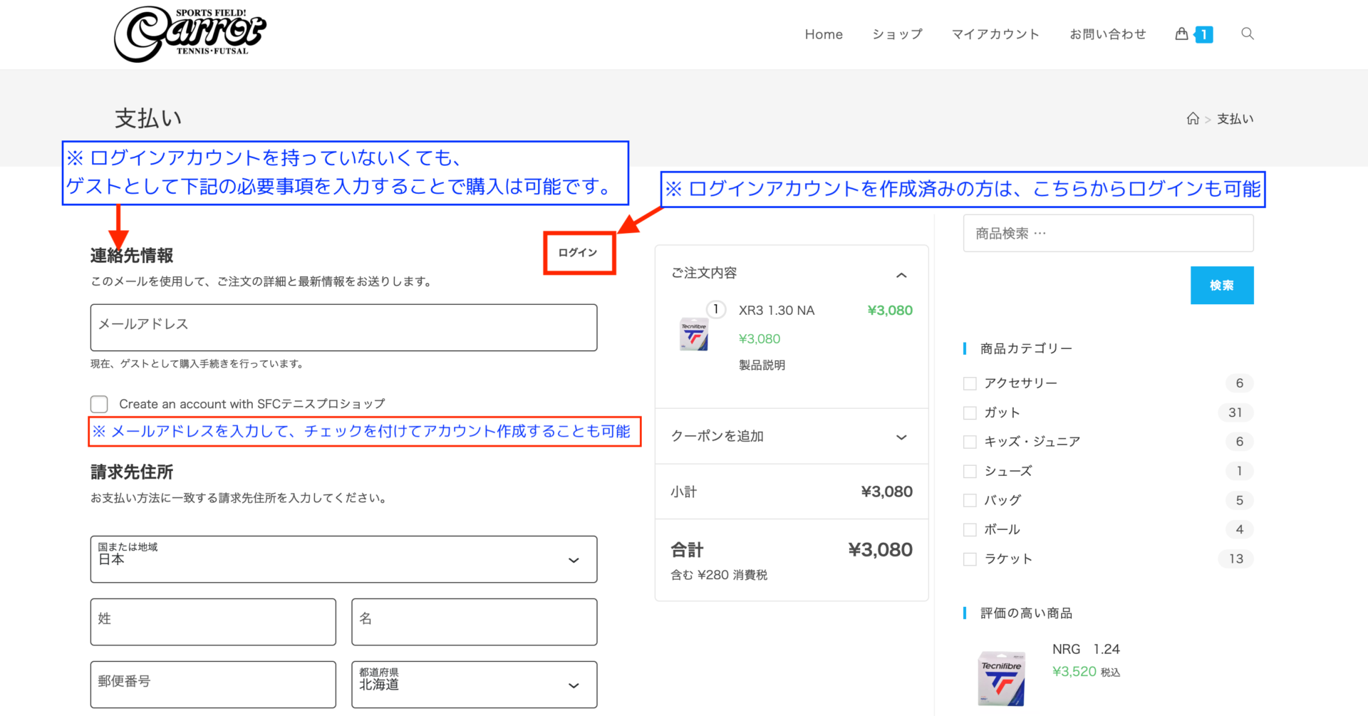Tick the ガット category checkbox
The width and height of the screenshot is (1368, 716).
pyautogui.click(x=970, y=413)
